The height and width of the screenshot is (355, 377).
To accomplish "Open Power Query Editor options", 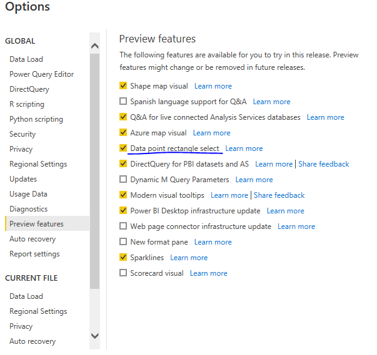I will pyautogui.click(x=42, y=74).
